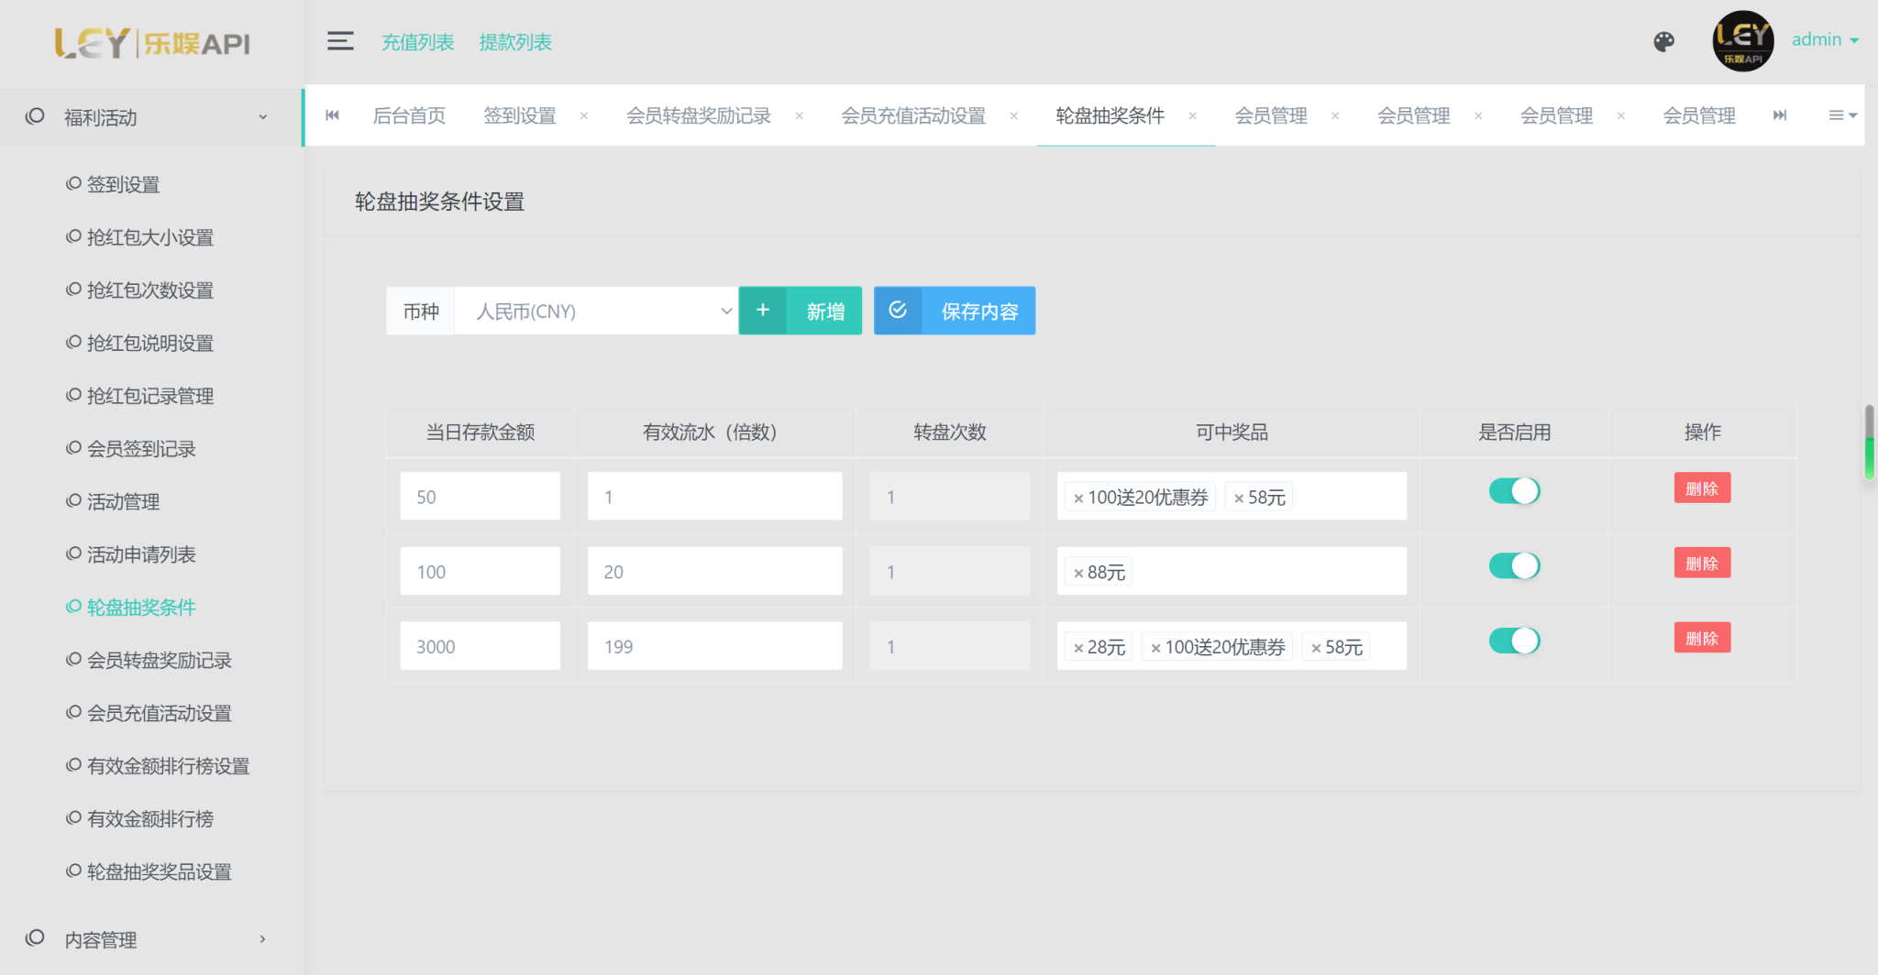Switch to the 会员转盘奖励记录 tab
Screen dimensions: 1878x975
(x=698, y=116)
